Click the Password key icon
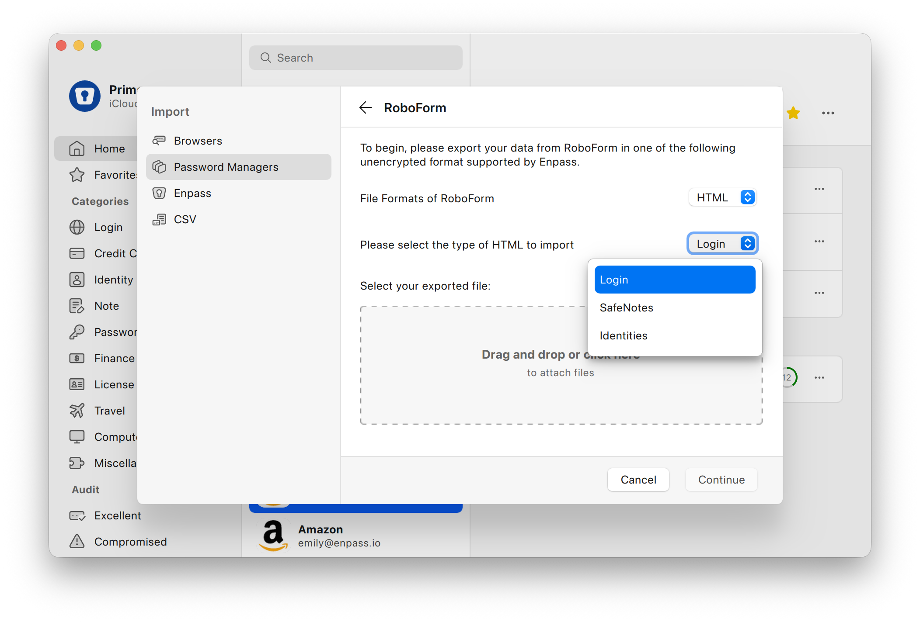Viewport: 920px width, 622px height. (77, 332)
